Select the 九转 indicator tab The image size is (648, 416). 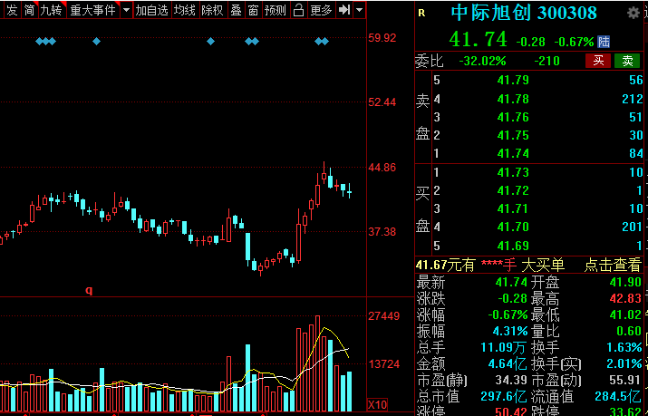[x=51, y=11]
